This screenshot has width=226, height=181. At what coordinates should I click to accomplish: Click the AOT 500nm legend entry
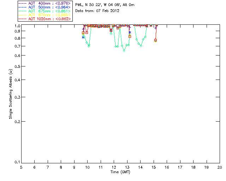click(x=45, y=7)
